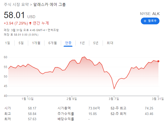Click the 52-주 최고 value 74.25
The height and width of the screenshot is (122, 168).
(149, 108)
